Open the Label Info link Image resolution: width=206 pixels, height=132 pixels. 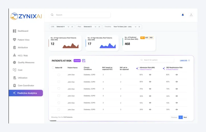(x=183, y=60)
